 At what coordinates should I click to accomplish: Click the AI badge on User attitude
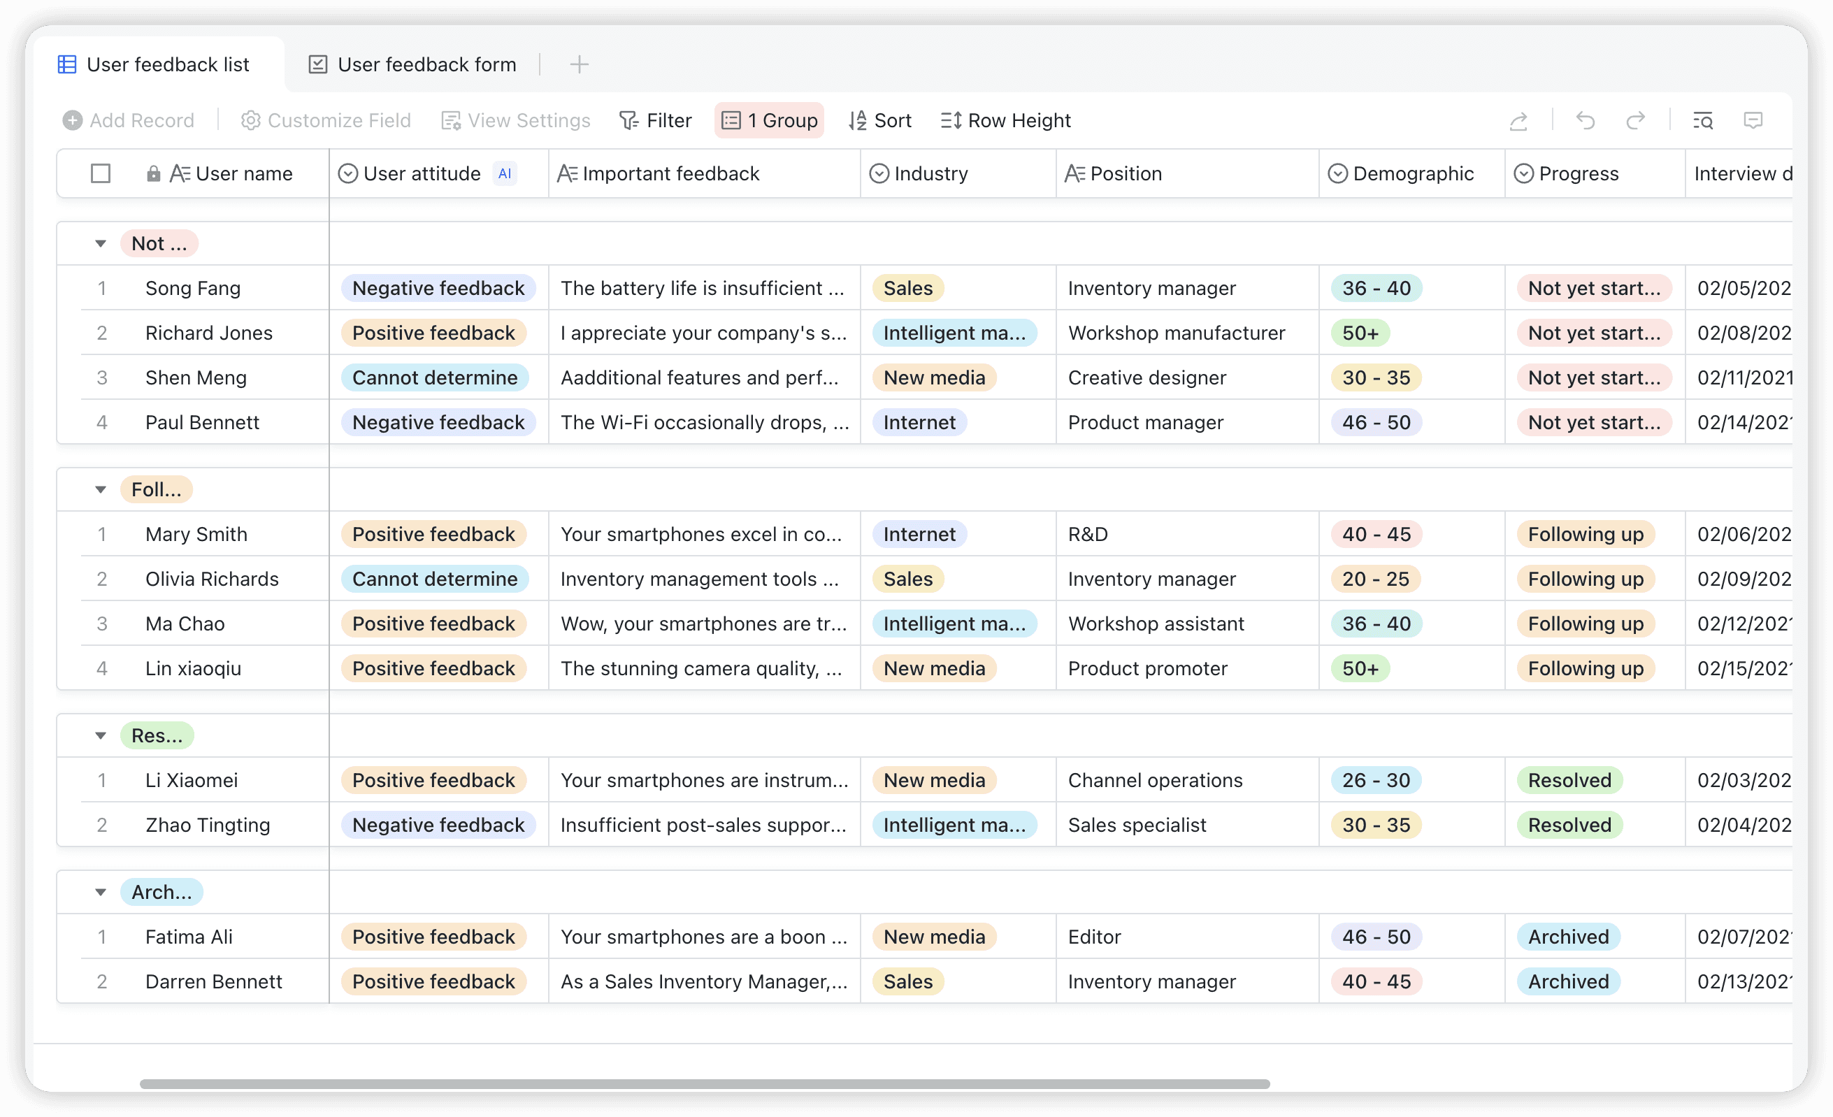point(504,173)
